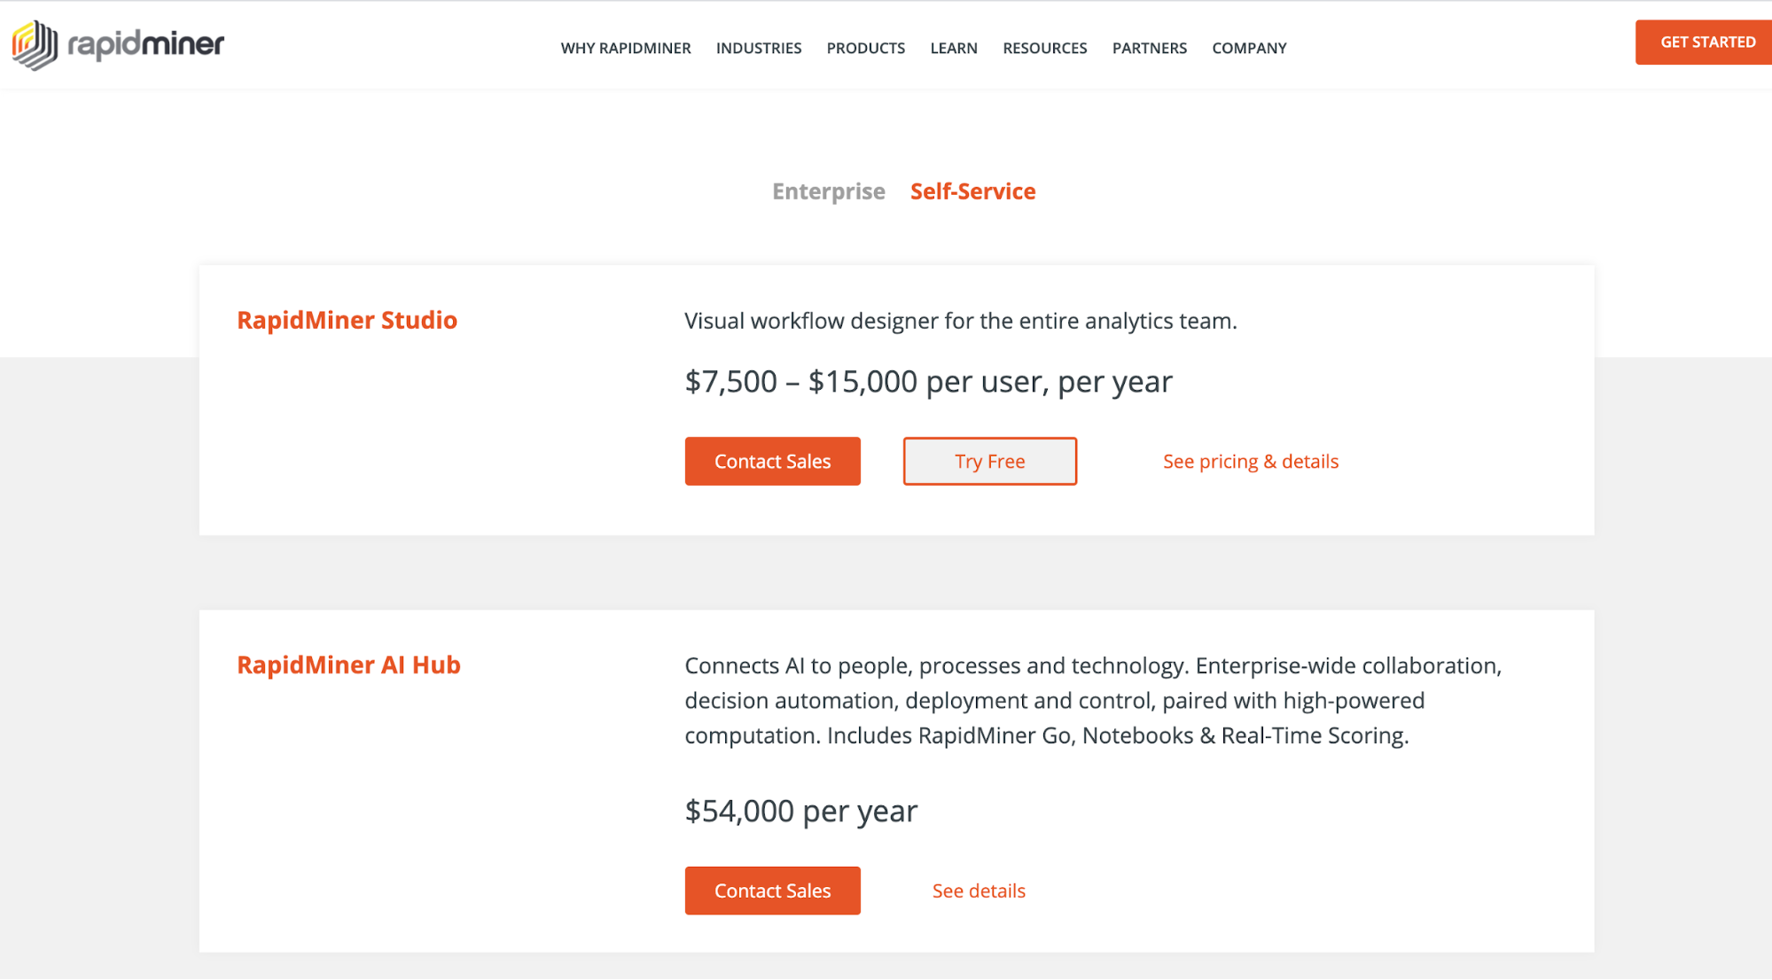Open the RapidMiner AI Hub product page
The height and width of the screenshot is (980, 1772).
click(x=348, y=665)
